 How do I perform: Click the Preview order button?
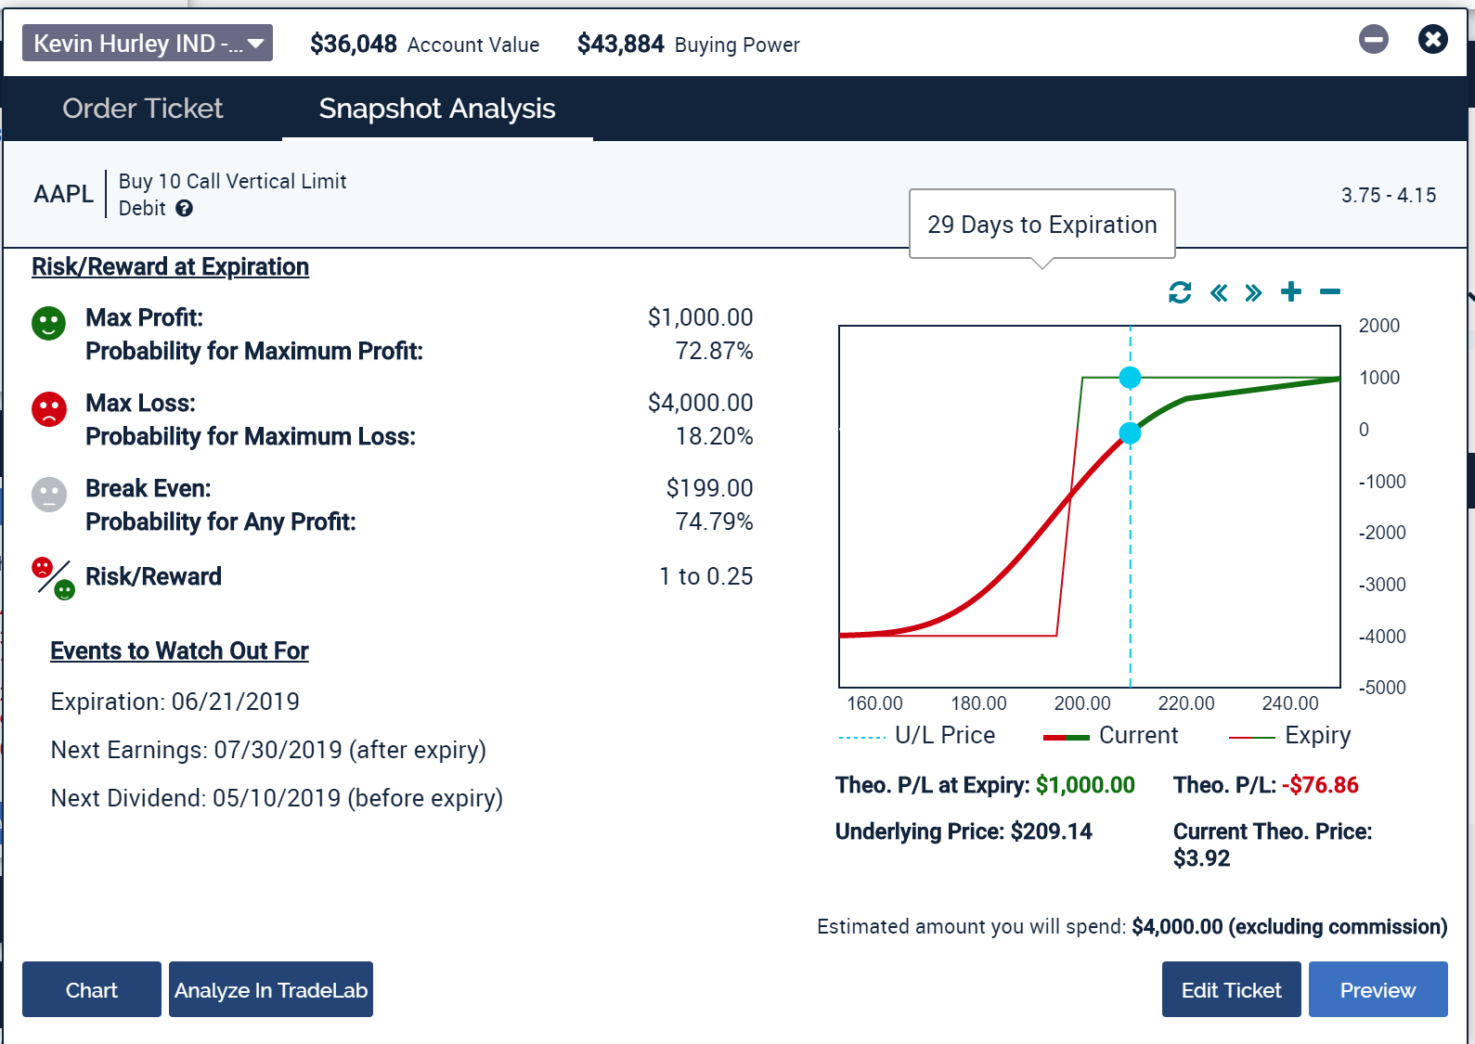pos(1378,990)
